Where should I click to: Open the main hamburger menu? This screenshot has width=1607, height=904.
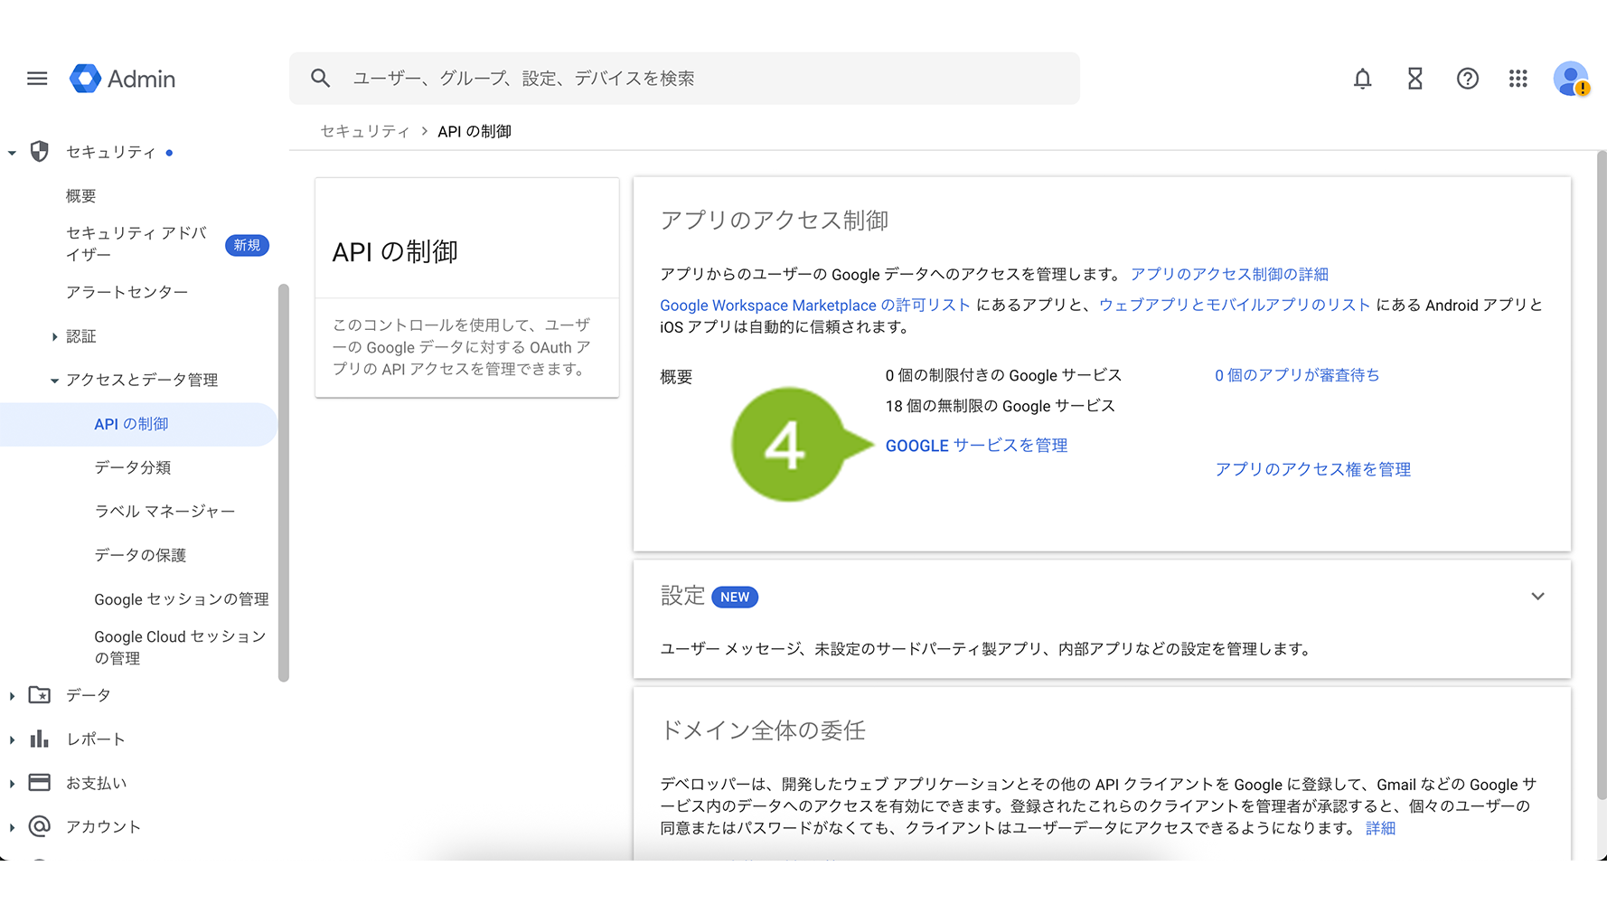[37, 79]
